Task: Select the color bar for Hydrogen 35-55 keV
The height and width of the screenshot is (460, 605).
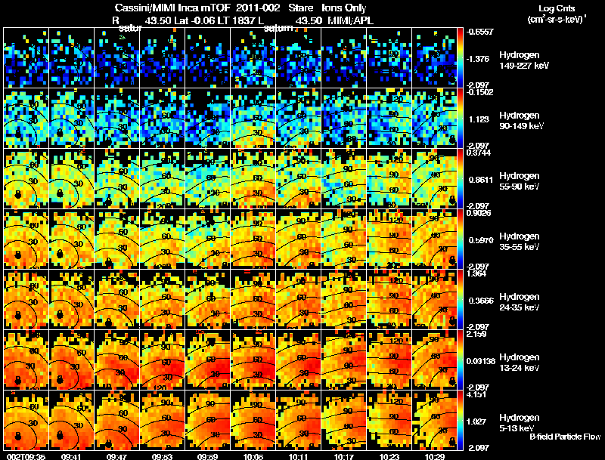Action: pyautogui.click(x=460, y=239)
